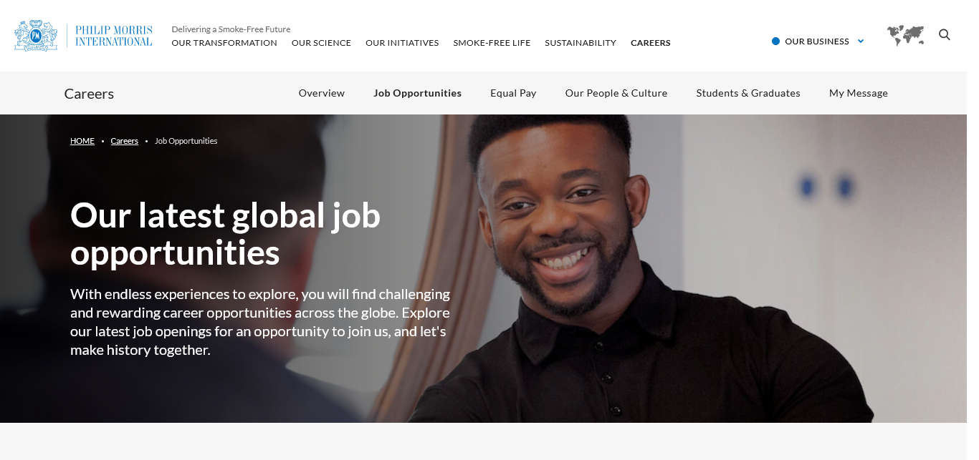Screen dimensions: 979x460
Task: View the Our People & Culture tab
Action: click(616, 93)
